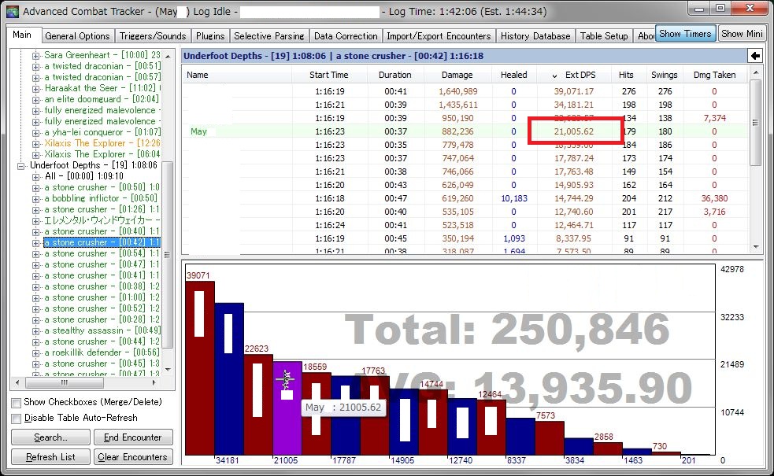The image size is (774, 476).
Task: Sort table by Healed column header
Action: (514, 75)
